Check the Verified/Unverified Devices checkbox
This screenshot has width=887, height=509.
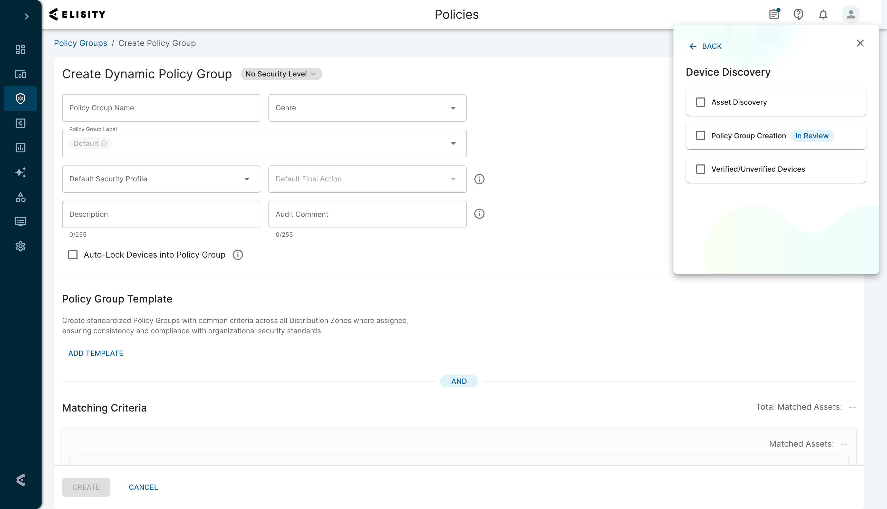coord(701,169)
